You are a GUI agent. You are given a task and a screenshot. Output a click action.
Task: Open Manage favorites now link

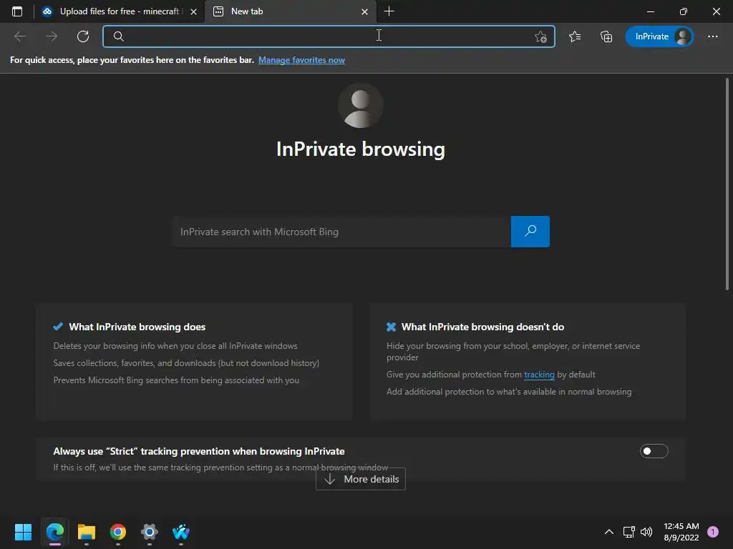point(301,60)
